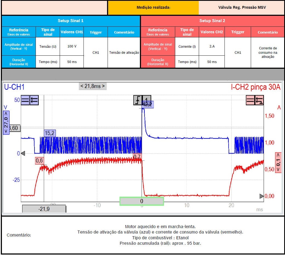Click the CH2 zero-level triangle marker

[261, 196]
